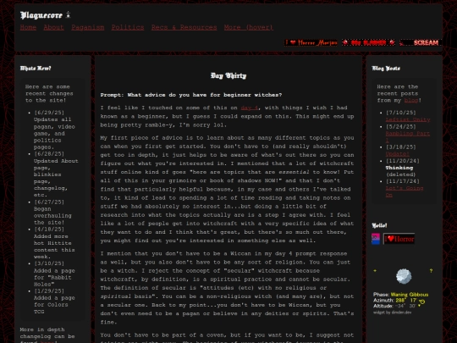Click the question mark on moon widget
Viewport: 457px width, 343px height.
coord(431,271)
